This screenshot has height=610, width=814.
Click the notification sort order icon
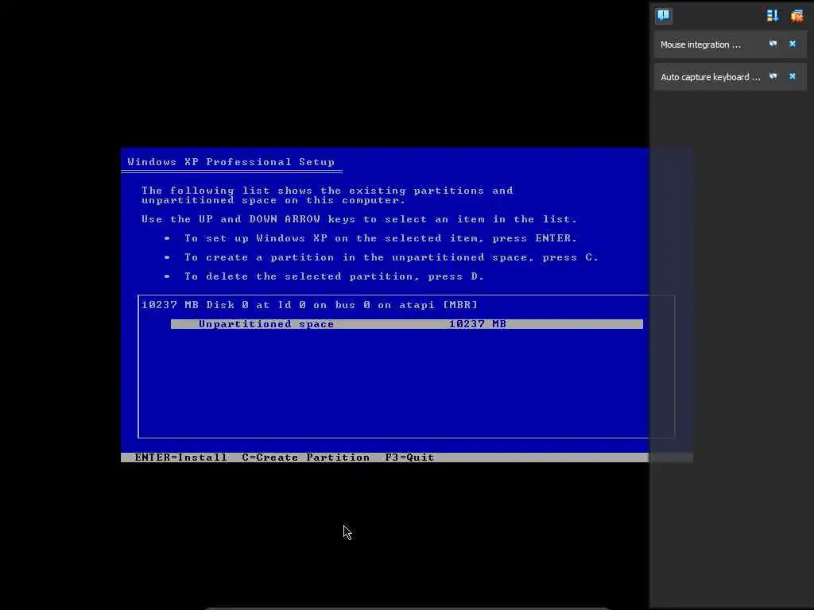[773, 16]
